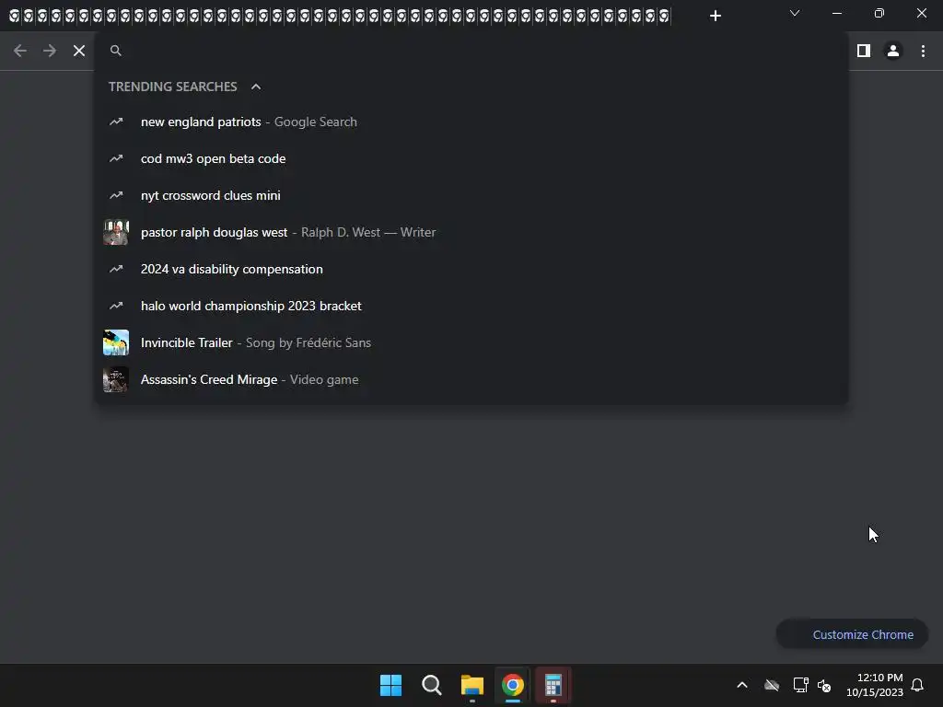Screen dimensions: 943x707
Task: Show hidden system tray icons
Action: (x=742, y=685)
